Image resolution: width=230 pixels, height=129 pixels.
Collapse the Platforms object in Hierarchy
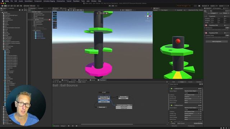33,30
